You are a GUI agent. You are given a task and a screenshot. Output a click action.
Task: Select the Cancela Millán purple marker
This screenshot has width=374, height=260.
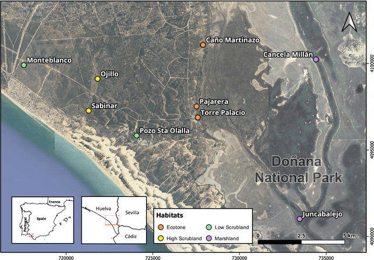(316, 59)
